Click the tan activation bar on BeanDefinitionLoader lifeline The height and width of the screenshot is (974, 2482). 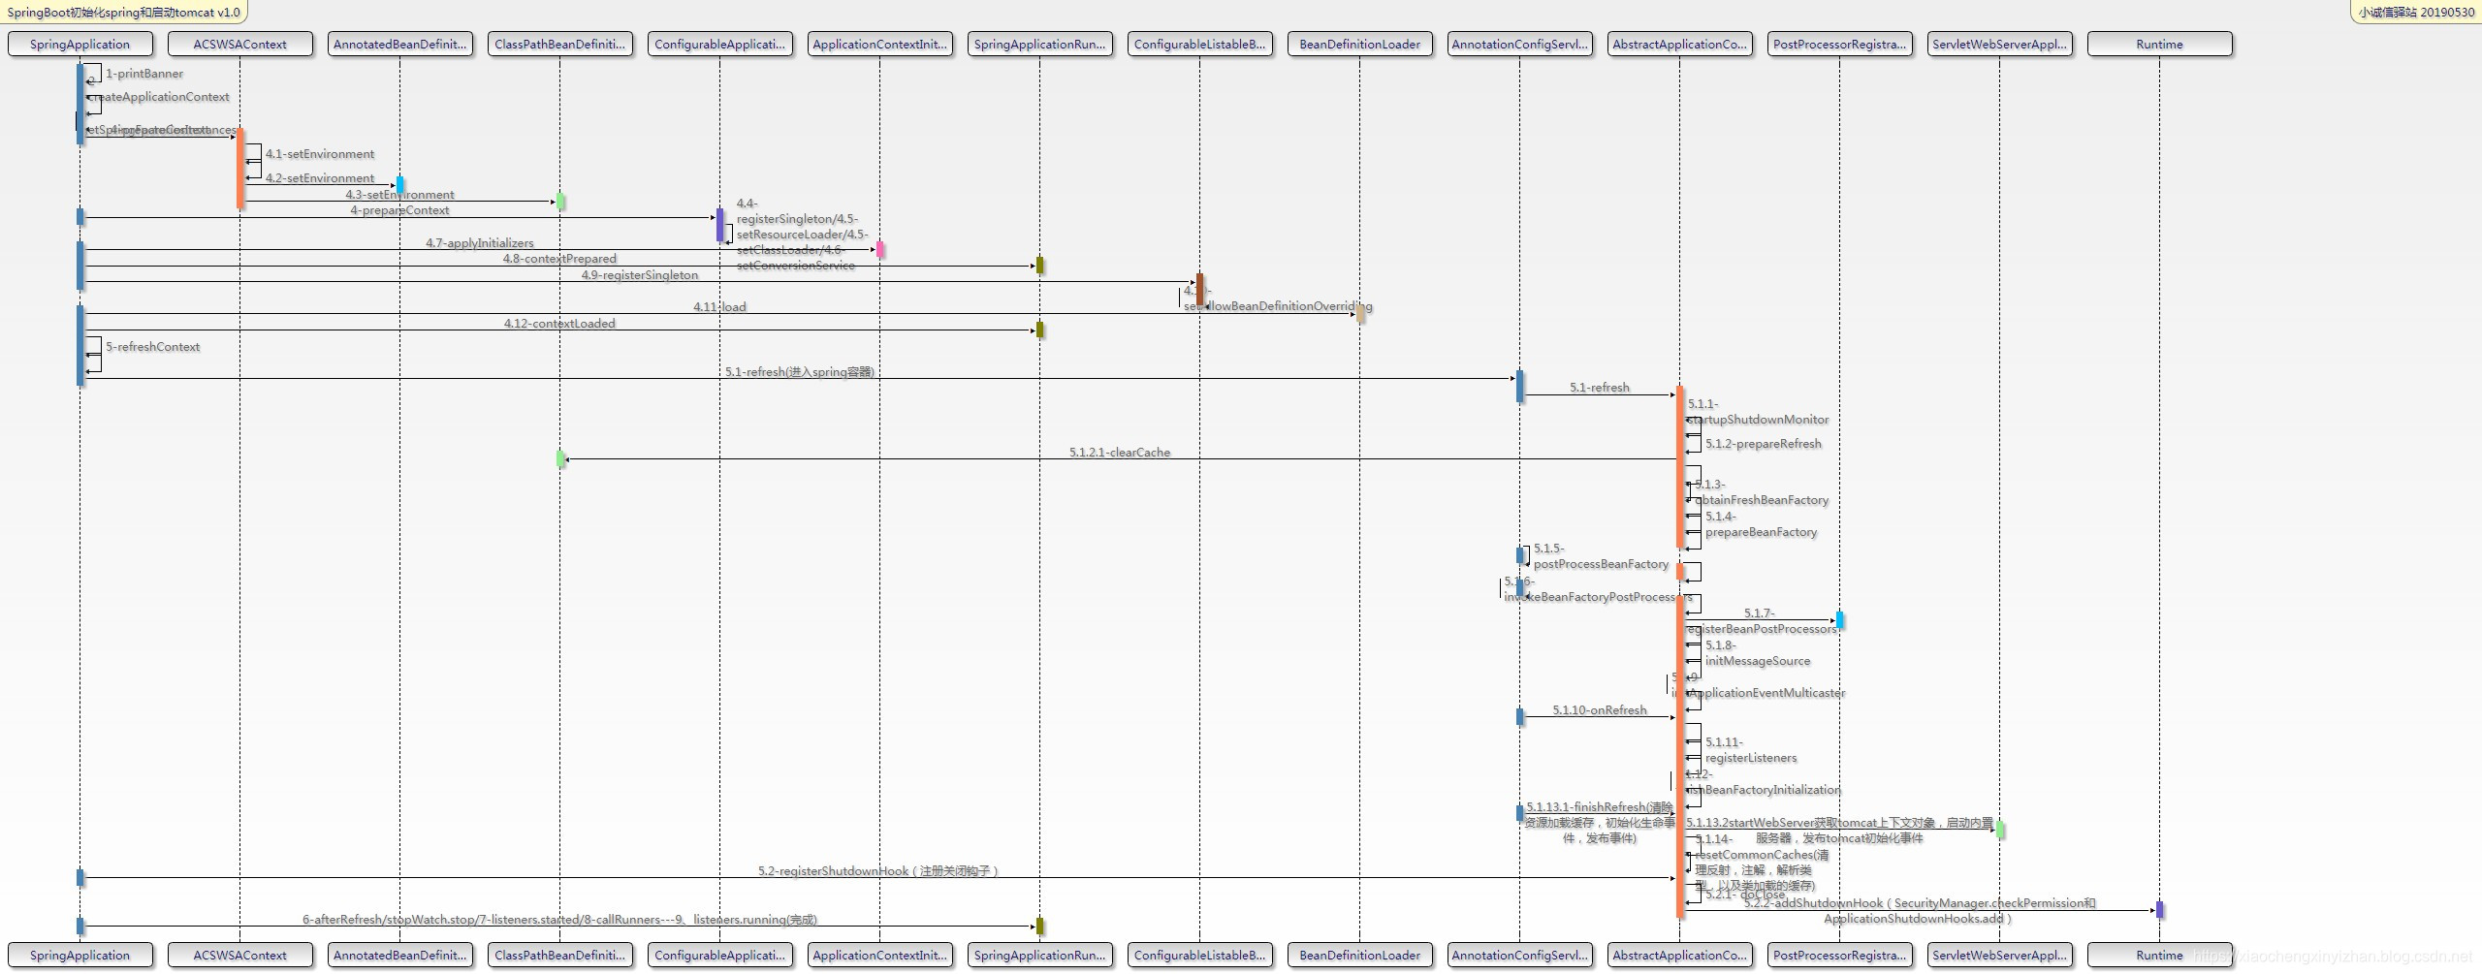pyautogui.click(x=1359, y=314)
